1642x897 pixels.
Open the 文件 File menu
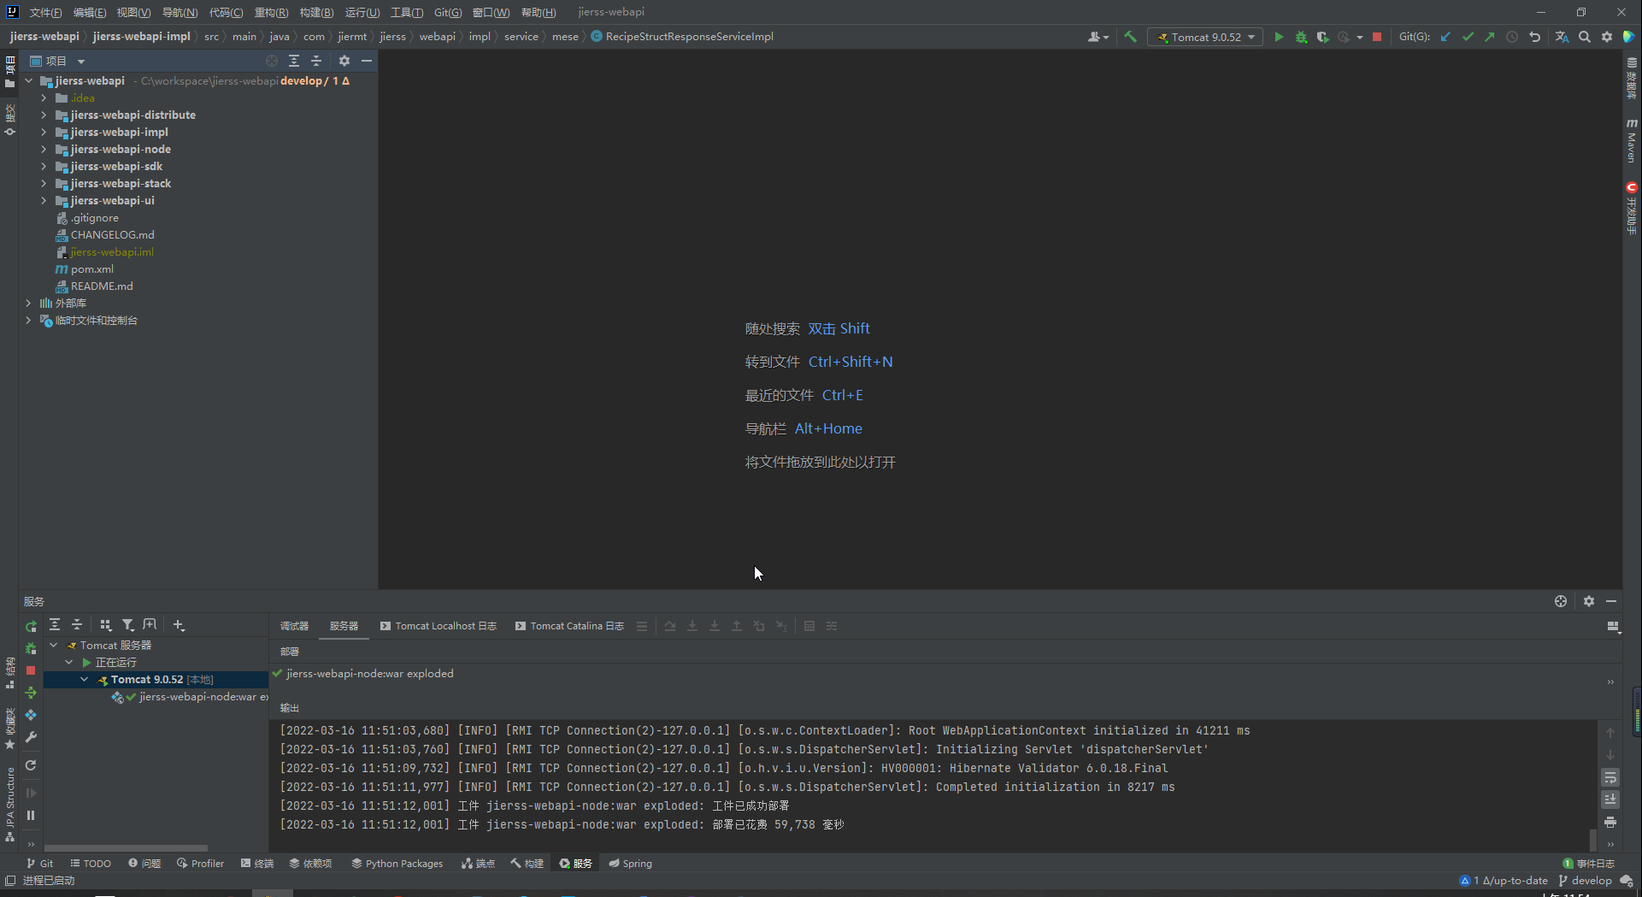46,12
